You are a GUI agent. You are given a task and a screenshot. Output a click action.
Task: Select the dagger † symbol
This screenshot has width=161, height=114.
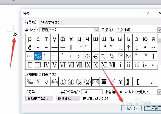128,47
